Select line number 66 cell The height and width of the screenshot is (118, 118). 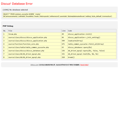[x=64, y=37]
